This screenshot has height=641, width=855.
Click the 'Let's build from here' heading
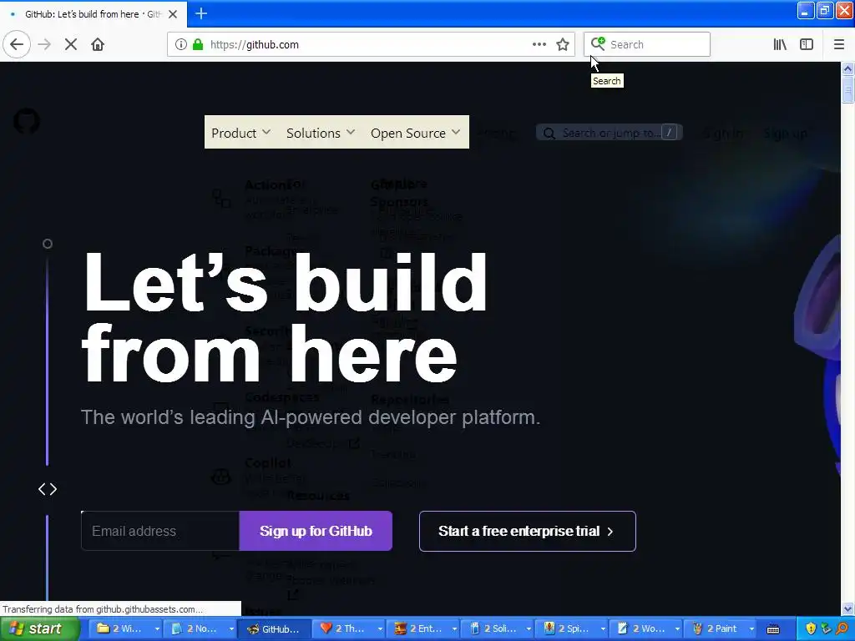(284, 318)
